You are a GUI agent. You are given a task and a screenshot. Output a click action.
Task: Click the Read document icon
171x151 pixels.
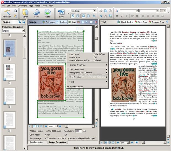click(x=48, y=12)
